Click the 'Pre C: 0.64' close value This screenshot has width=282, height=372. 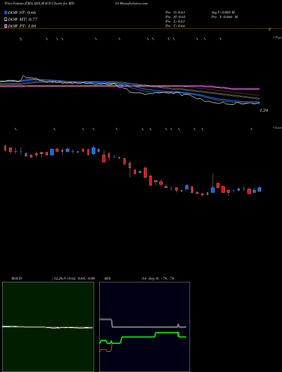[x=175, y=26]
